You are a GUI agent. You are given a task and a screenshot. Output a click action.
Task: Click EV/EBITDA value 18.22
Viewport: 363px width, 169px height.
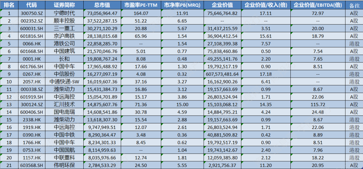pos(318,158)
